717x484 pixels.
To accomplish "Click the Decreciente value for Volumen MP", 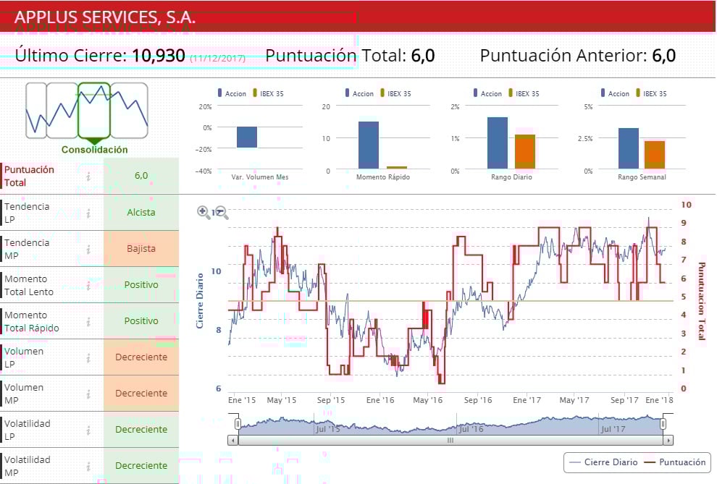I will (x=141, y=393).
